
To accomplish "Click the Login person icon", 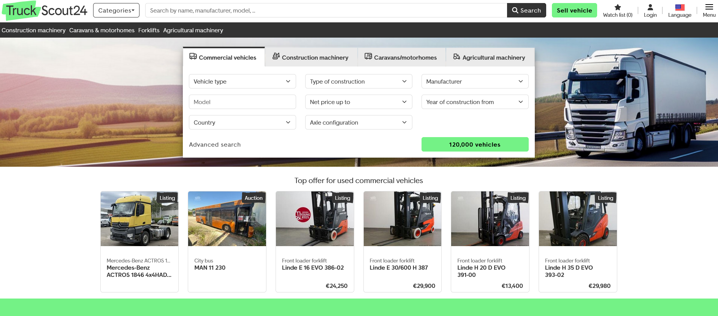I will (x=650, y=7).
